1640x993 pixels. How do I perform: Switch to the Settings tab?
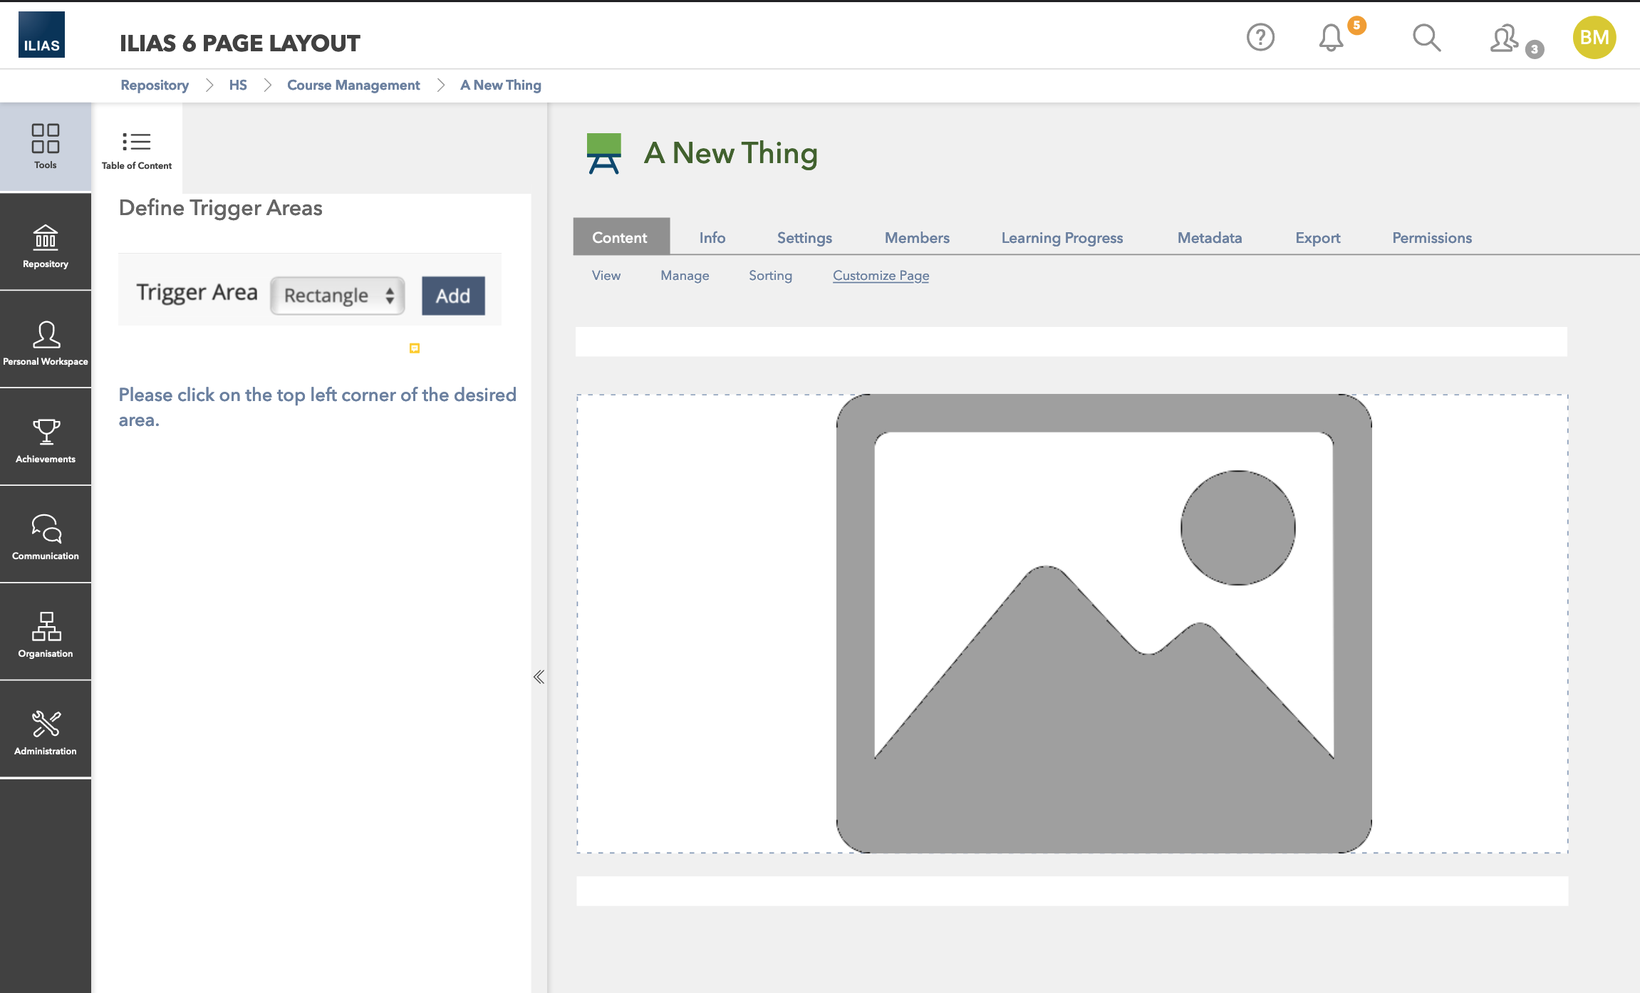point(804,238)
